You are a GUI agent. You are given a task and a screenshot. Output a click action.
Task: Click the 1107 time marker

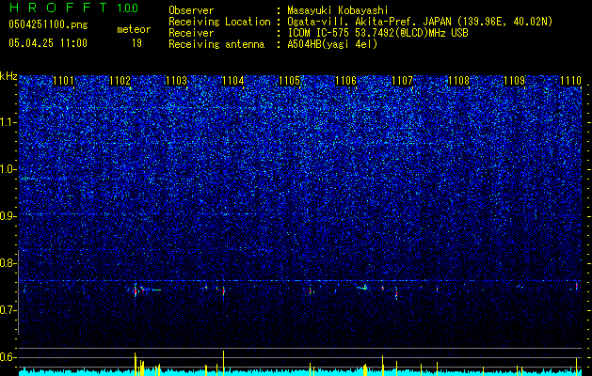pos(403,81)
